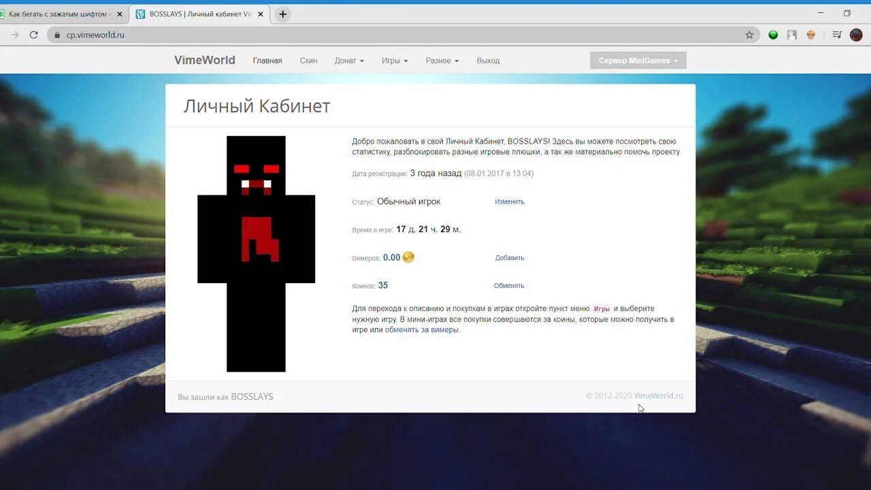Expand the Донат dropdown menu
The width and height of the screenshot is (871, 490).
pos(349,61)
